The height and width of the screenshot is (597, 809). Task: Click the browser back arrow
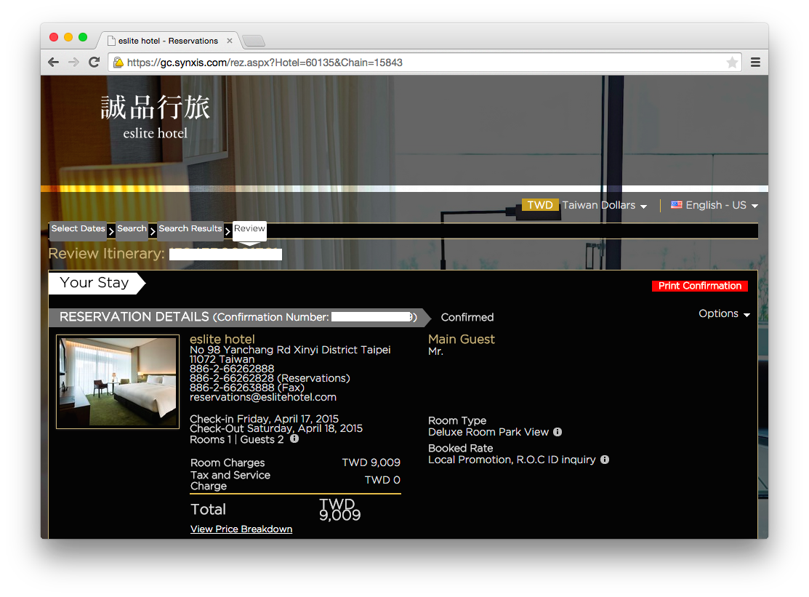click(53, 63)
